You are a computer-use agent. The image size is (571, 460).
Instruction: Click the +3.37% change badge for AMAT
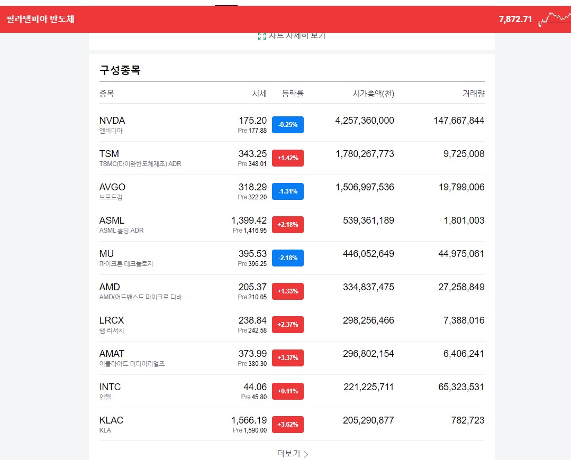pos(288,358)
